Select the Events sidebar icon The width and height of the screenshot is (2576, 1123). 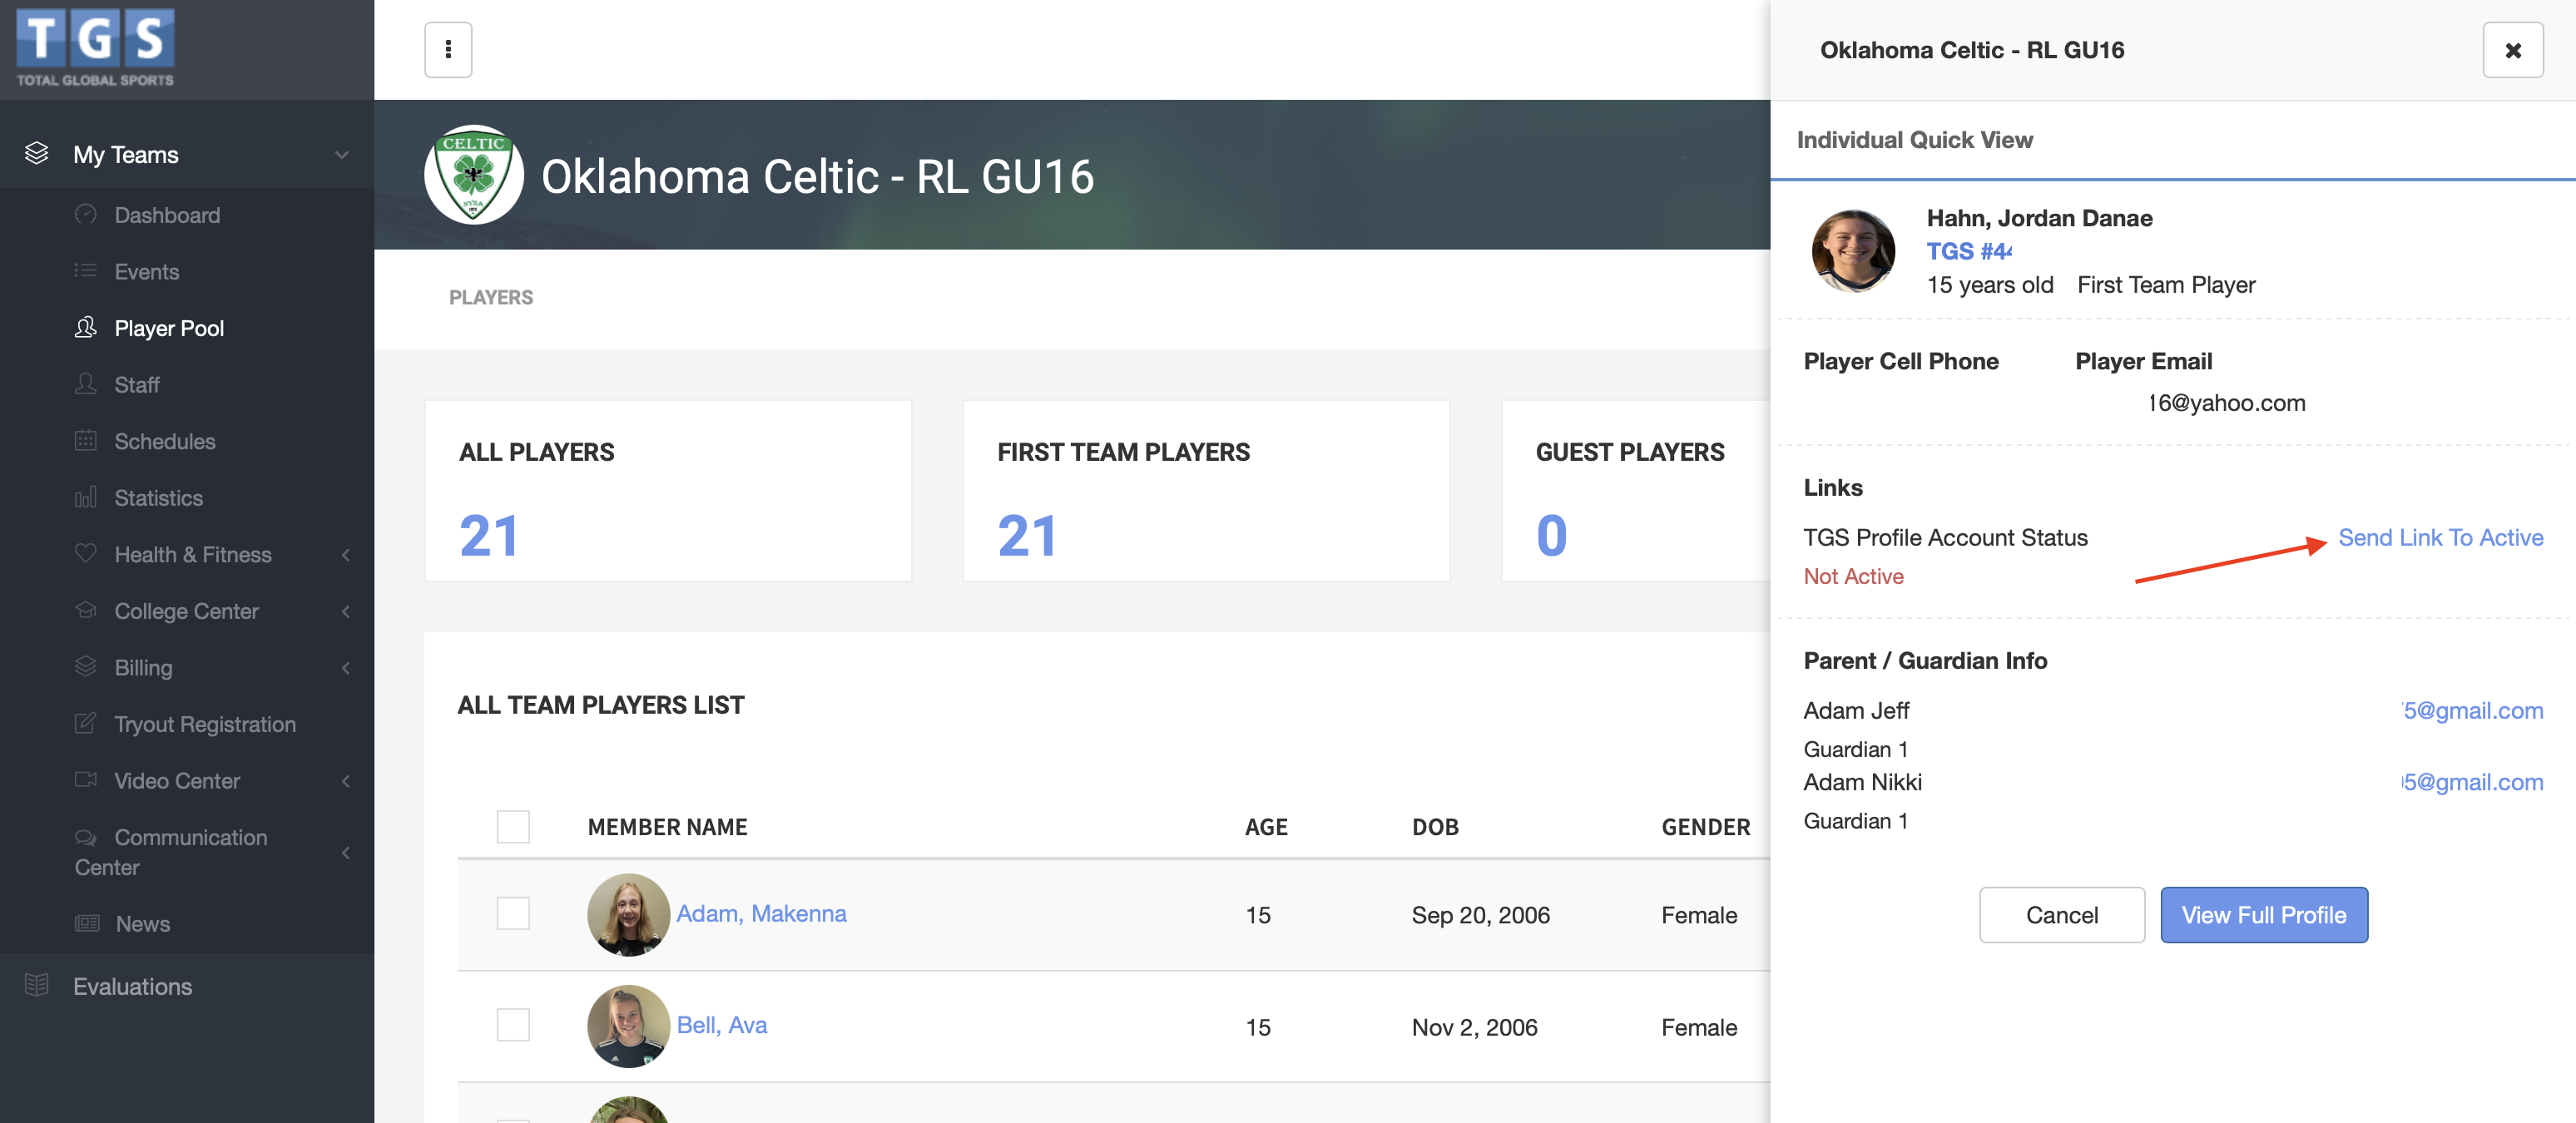85,271
